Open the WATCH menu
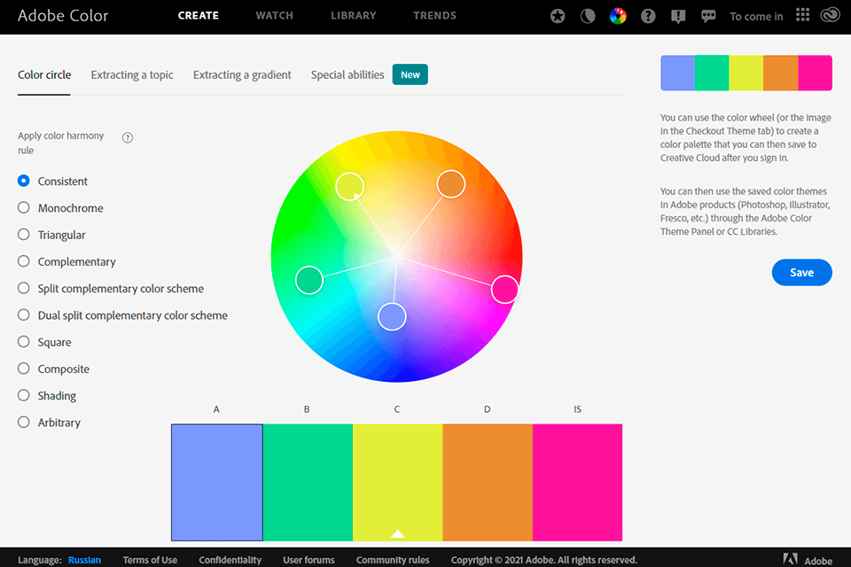This screenshot has width=851, height=567. 274,16
